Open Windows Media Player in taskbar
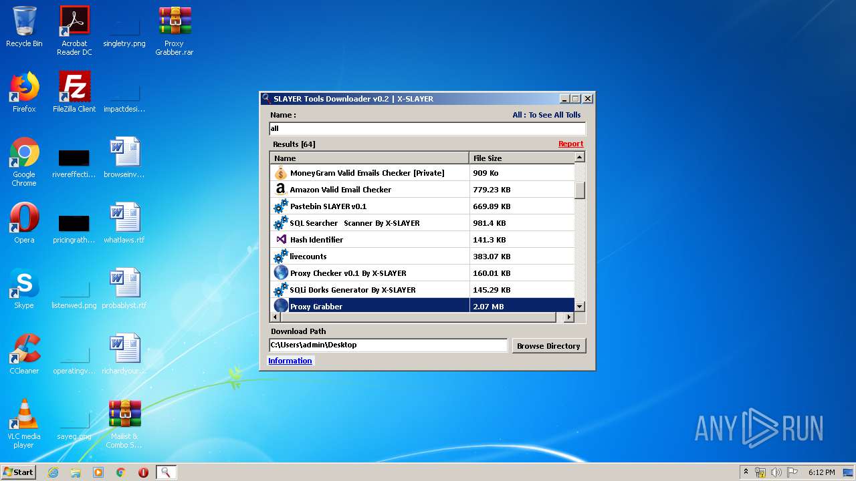This screenshot has width=856, height=481. 98,472
